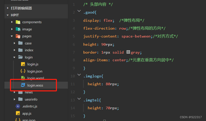This screenshot has width=206, height=121.
Task: Expand the index folder arrow
Action: [15, 50]
